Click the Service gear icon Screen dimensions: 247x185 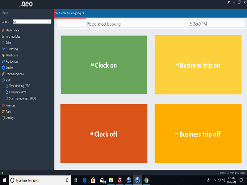(3, 68)
